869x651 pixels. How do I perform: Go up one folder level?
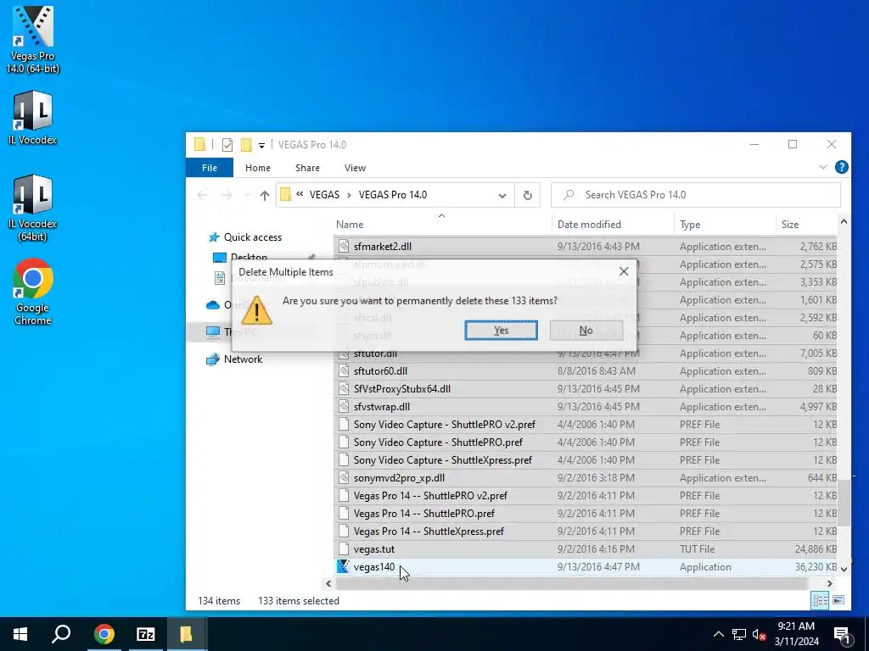[265, 196]
